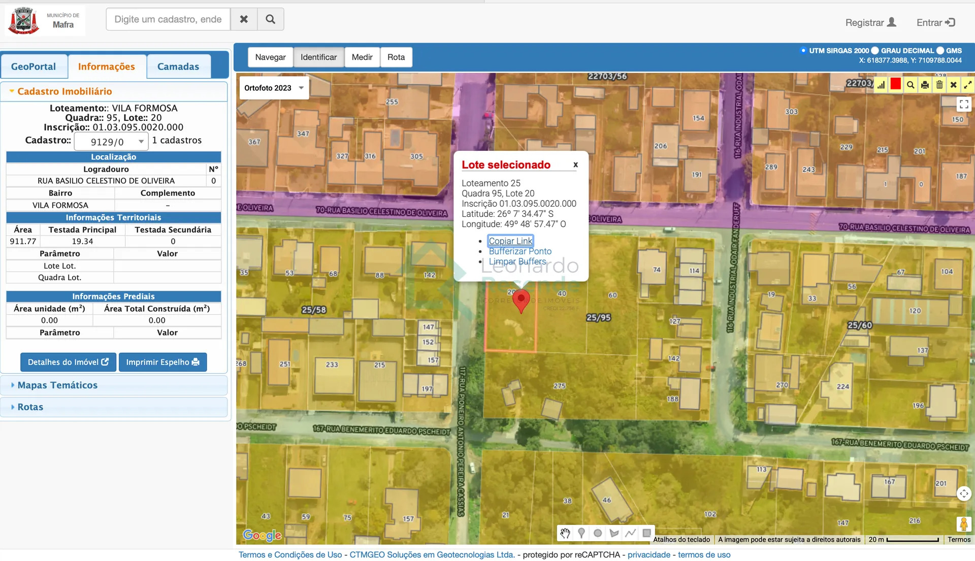Click the Informações Territoriais header
Image resolution: width=975 pixels, height=561 pixels.
(114, 217)
